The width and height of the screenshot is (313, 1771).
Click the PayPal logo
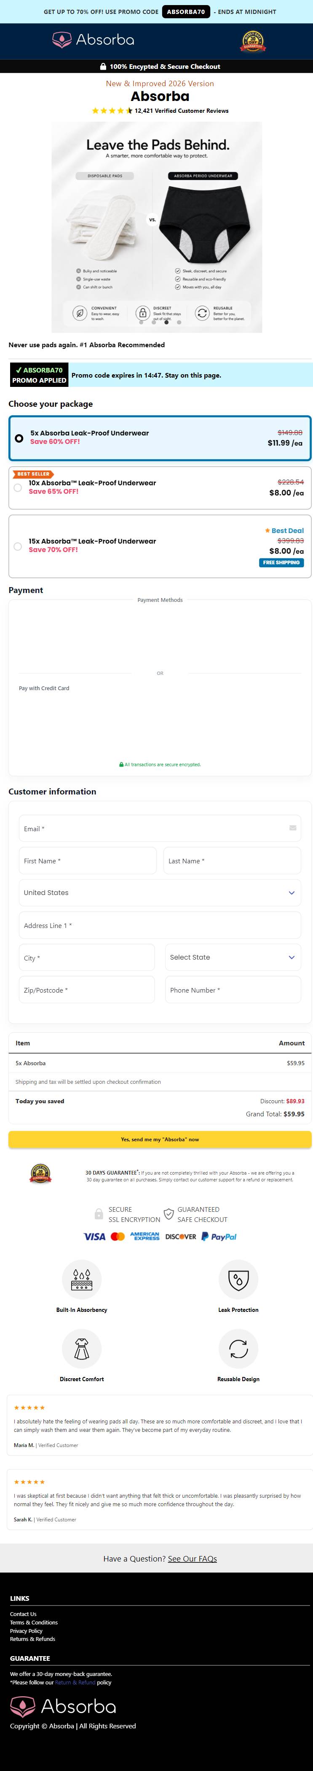(x=219, y=1236)
